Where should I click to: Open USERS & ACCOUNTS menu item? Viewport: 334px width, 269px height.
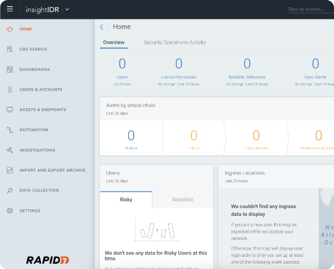(x=41, y=89)
